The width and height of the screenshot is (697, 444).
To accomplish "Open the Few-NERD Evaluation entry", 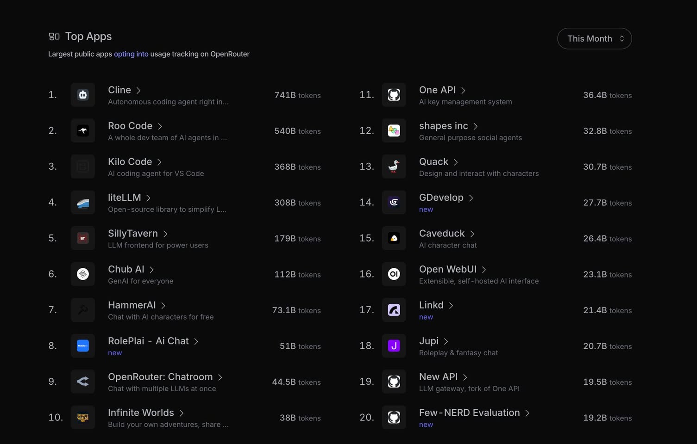I will point(469,413).
